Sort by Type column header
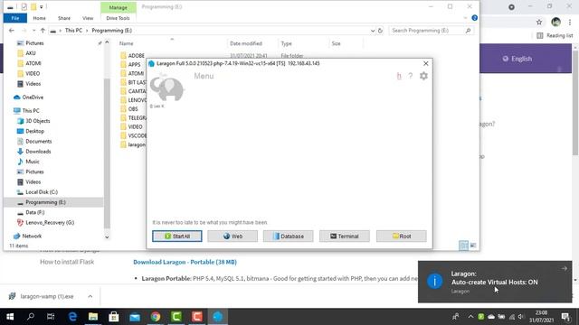The image size is (579, 325). pyautogui.click(x=286, y=43)
